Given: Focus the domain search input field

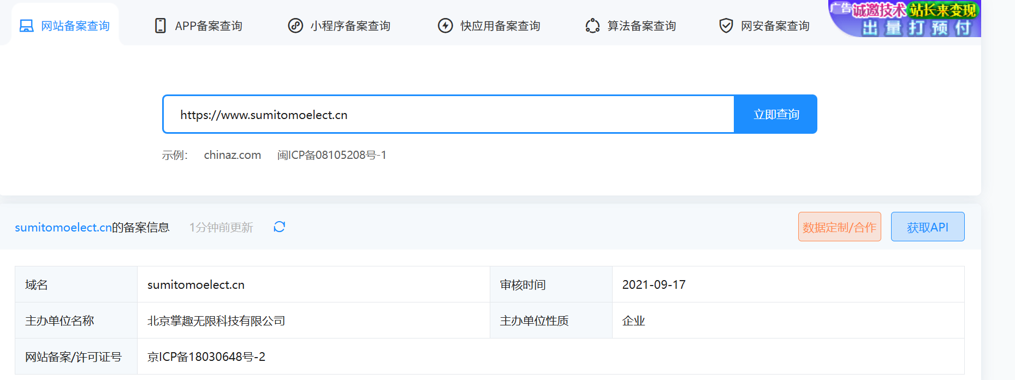Looking at the screenshot, I should 449,114.
